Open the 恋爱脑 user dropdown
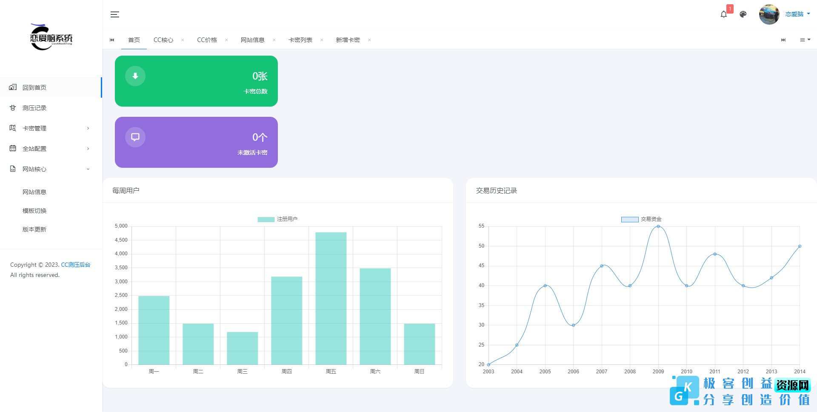Viewport: 817px width, 412px height. tap(797, 14)
